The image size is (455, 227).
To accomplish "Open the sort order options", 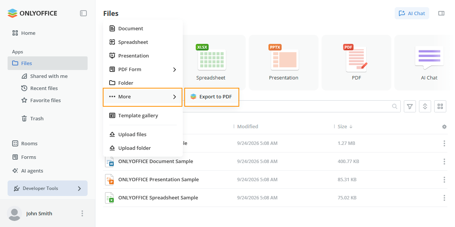I will 425,107.
